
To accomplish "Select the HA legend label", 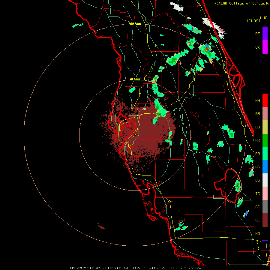I will coord(257,100).
